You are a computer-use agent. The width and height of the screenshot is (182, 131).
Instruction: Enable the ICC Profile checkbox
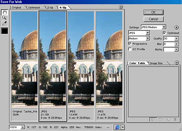pyautogui.click(x=130, y=49)
